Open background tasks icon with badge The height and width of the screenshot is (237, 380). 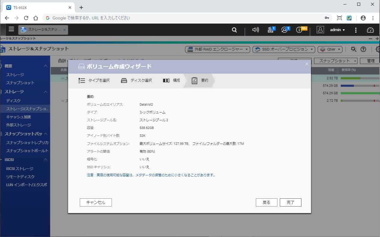pyautogui.click(x=271, y=30)
